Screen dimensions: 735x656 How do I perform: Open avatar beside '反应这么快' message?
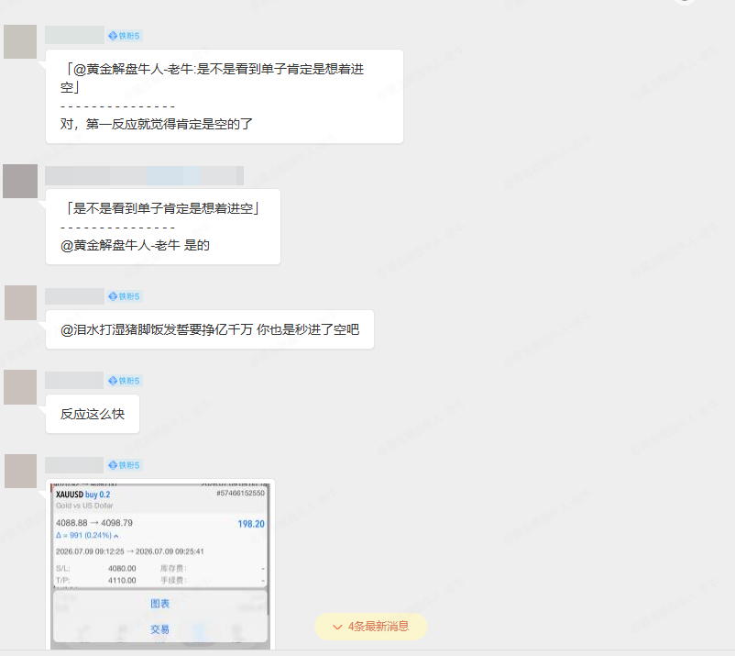(20, 387)
